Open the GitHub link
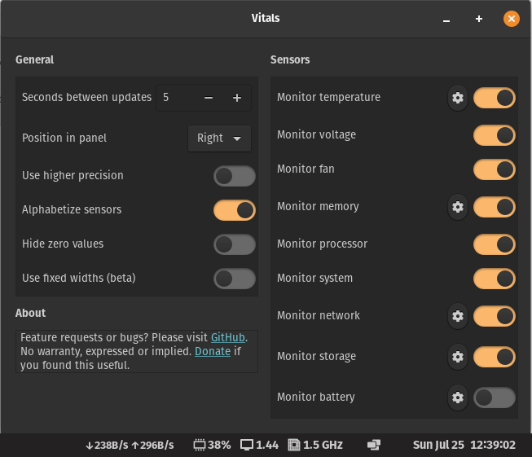Image resolution: width=532 pixels, height=457 pixels. tap(228, 337)
